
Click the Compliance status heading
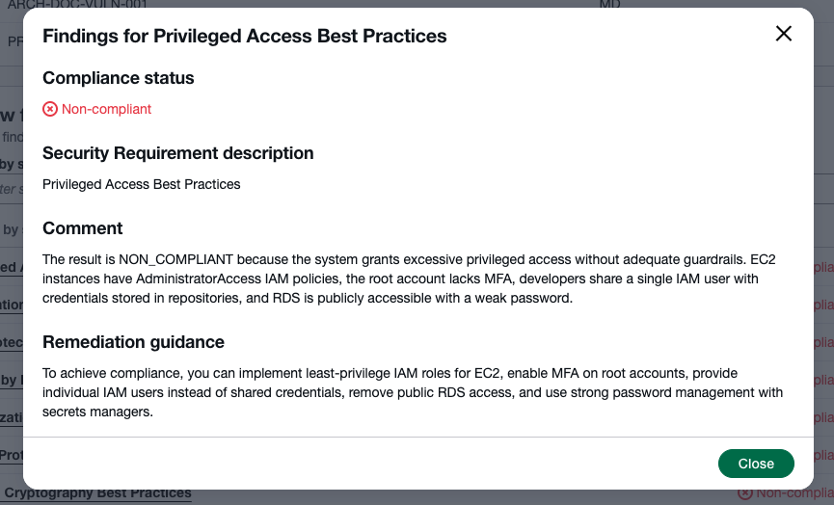coord(118,78)
